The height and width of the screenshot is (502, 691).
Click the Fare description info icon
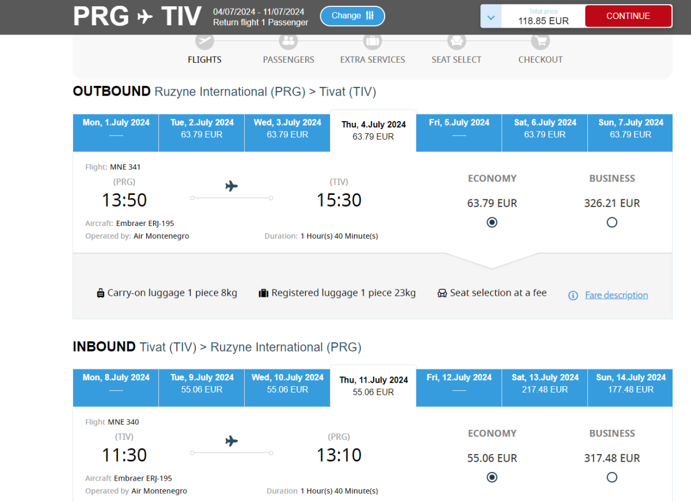point(573,295)
